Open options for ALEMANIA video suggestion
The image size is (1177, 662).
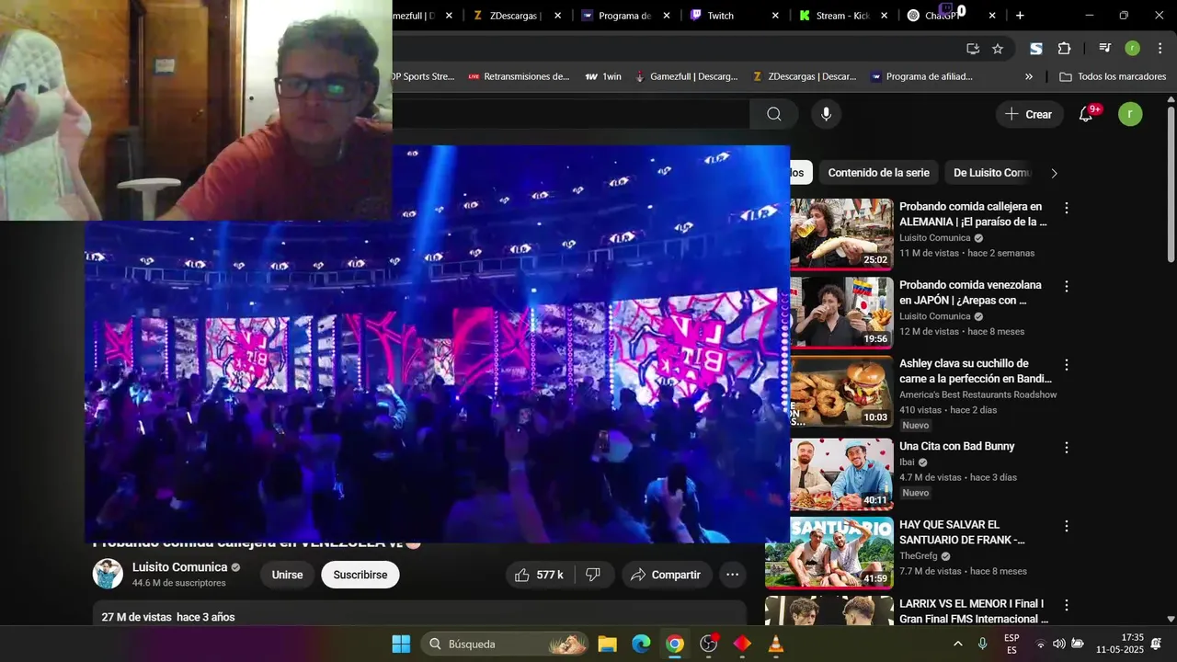1067,208
